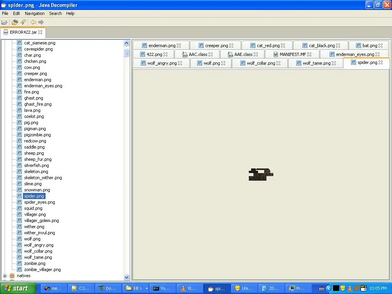This screenshot has height=294, width=392.
Task: Expand the natives package node
Action: pyautogui.click(x=5, y=276)
